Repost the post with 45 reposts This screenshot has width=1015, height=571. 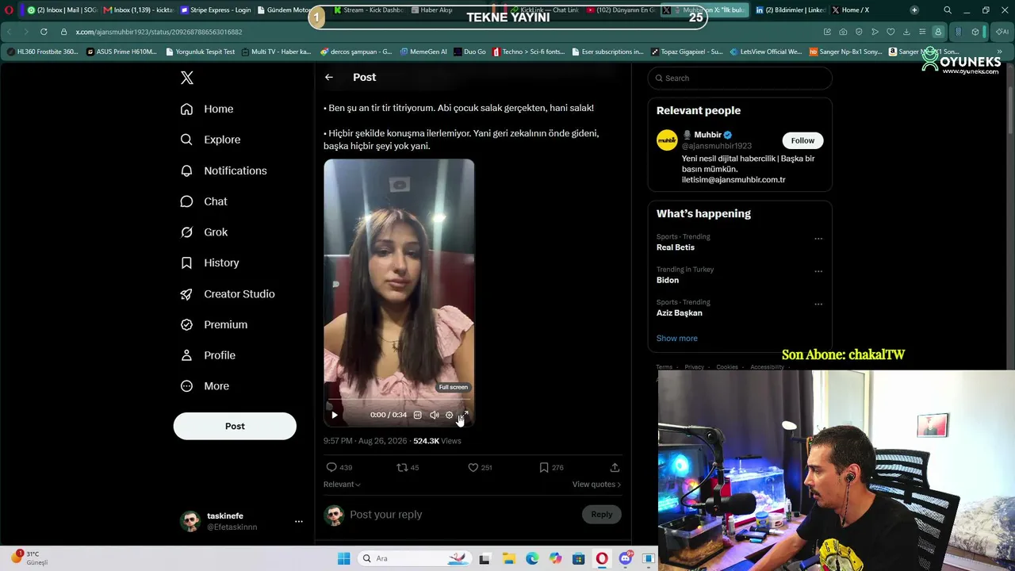click(x=408, y=468)
